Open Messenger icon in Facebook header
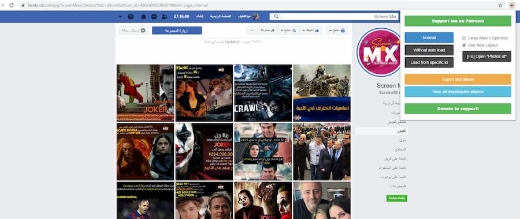 (x=154, y=17)
